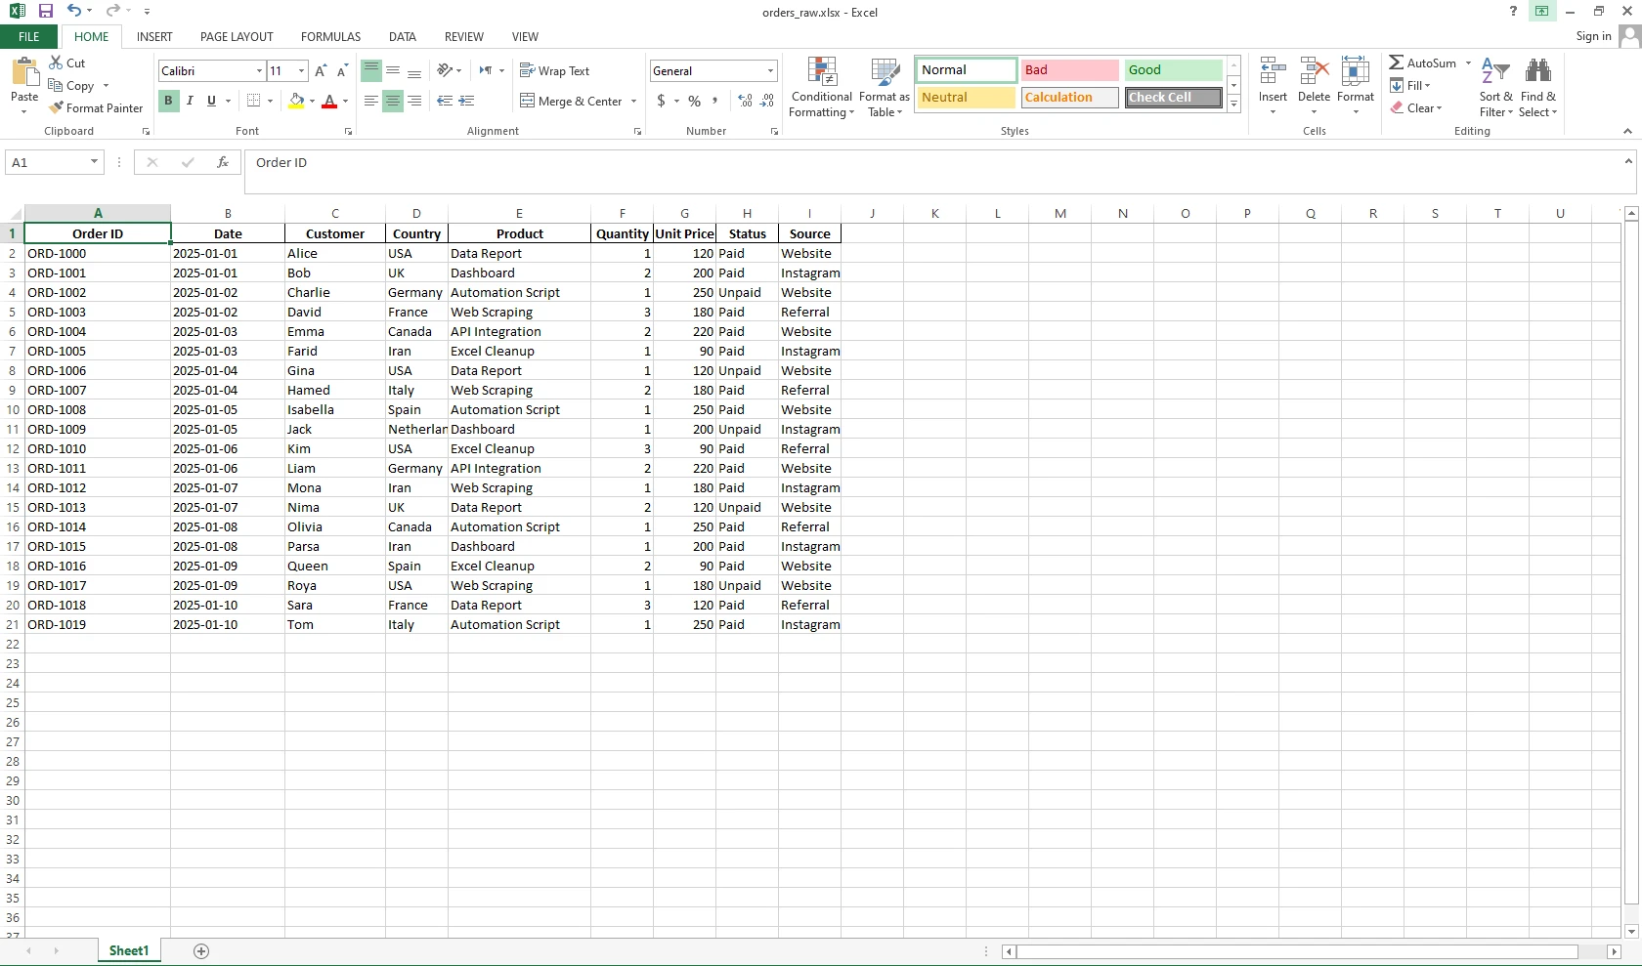1642x966 pixels.
Task: Toggle Bold formatting
Action: pos(168,101)
